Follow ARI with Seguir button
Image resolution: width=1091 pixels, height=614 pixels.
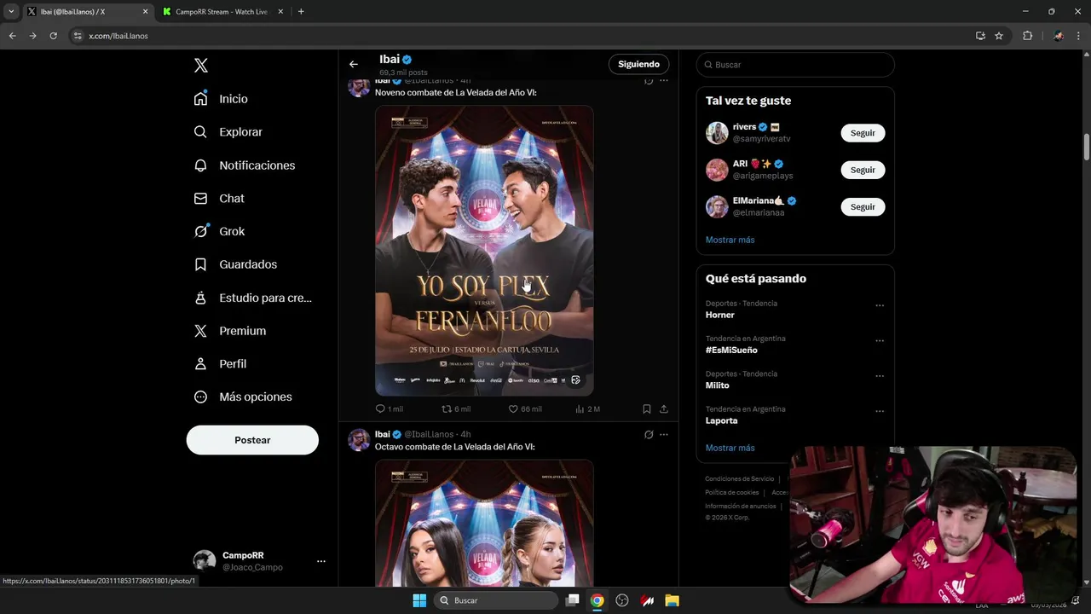pyautogui.click(x=863, y=170)
